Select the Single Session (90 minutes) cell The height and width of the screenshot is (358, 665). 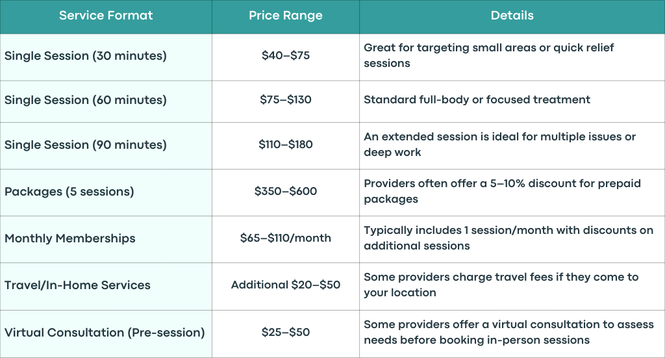tap(106, 146)
